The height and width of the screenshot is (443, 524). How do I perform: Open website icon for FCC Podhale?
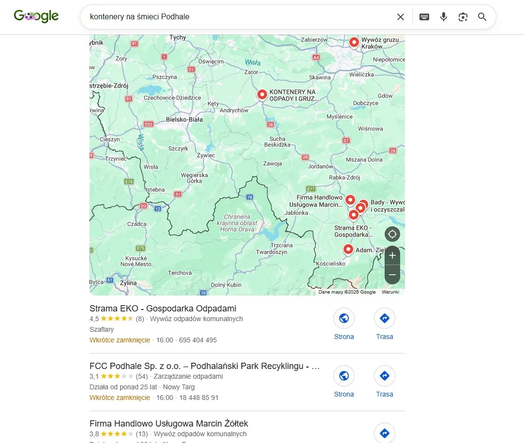344,376
